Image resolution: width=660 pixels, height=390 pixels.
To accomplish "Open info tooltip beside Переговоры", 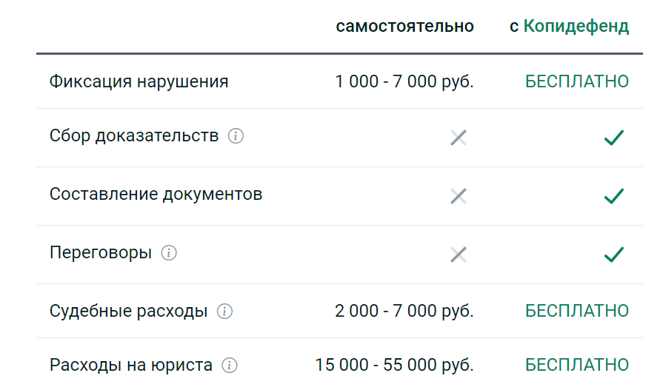I will (169, 253).
